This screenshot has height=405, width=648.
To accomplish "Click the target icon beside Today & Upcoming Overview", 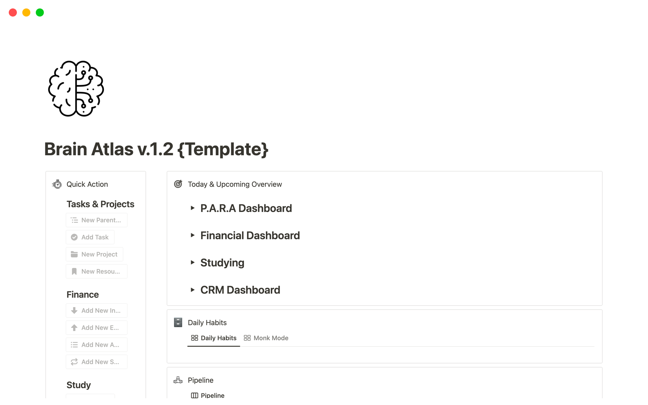I will [x=178, y=184].
